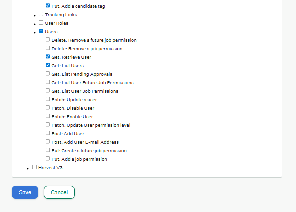296x212 pixels.
Task: Enable Get: List Pending Approvals
Action: [x=48, y=74]
